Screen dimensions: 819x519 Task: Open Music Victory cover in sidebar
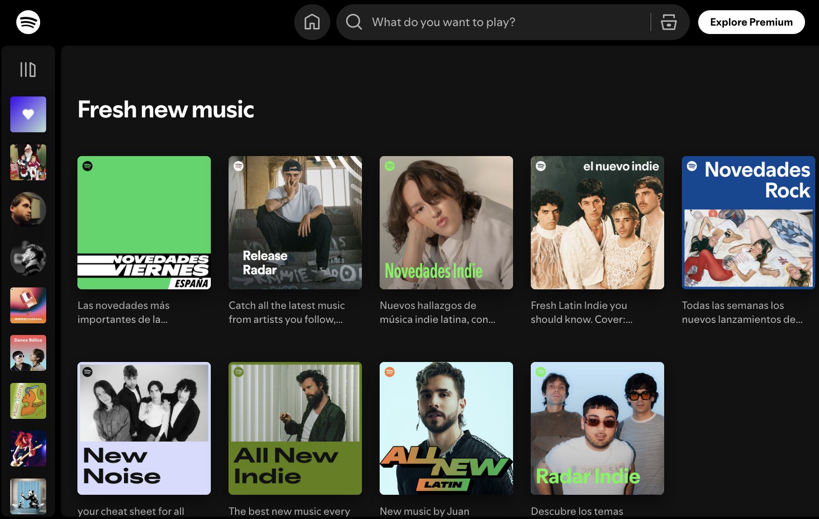(28, 401)
